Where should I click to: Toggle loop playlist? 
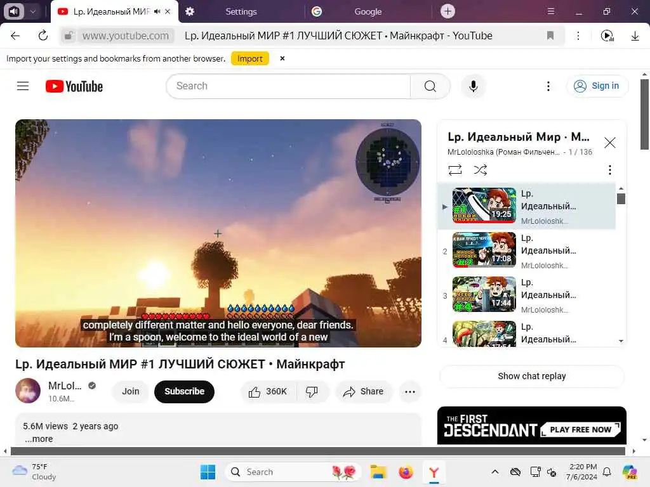click(454, 170)
